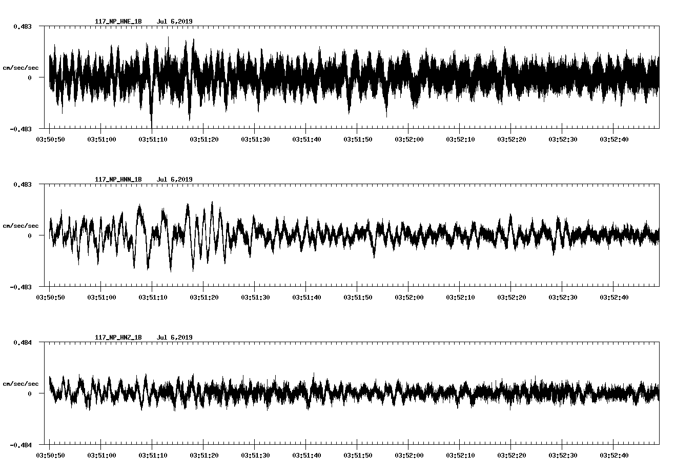Click the 03:52:20 time label under HNN plot

511,297
